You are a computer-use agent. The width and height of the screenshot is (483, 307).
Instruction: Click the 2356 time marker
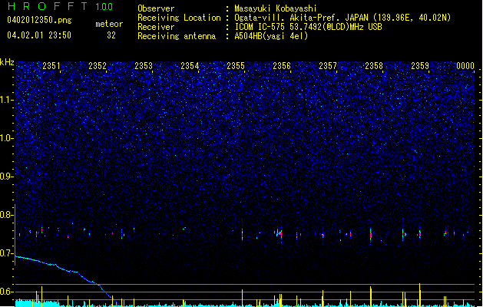coord(282,66)
